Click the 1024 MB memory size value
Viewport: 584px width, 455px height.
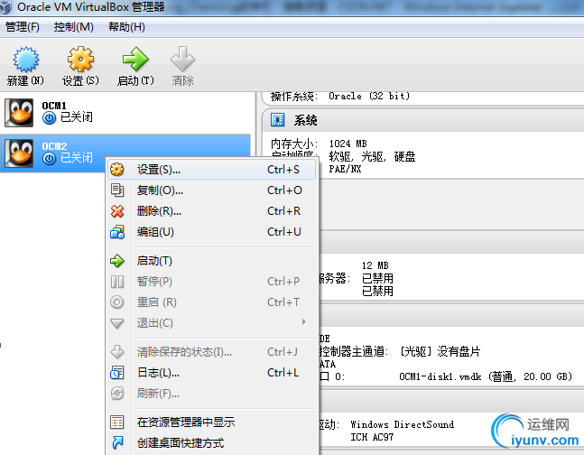[x=348, y=144]
